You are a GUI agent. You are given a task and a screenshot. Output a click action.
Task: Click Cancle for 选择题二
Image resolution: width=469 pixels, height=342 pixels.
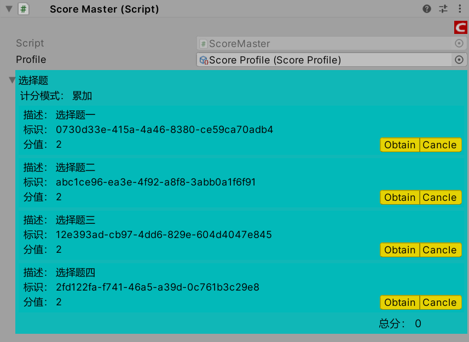[x=440, y=197]
